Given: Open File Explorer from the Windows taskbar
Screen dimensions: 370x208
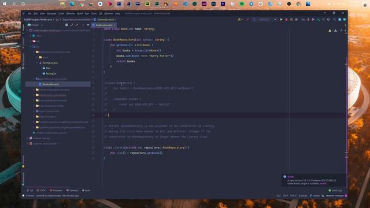Looking at the screenshot, I should point(62,4).
